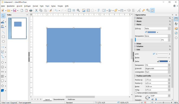Select the Ellipse tool in left toolbar
This screenshot has height=104, width=179.
click(3, 41)
